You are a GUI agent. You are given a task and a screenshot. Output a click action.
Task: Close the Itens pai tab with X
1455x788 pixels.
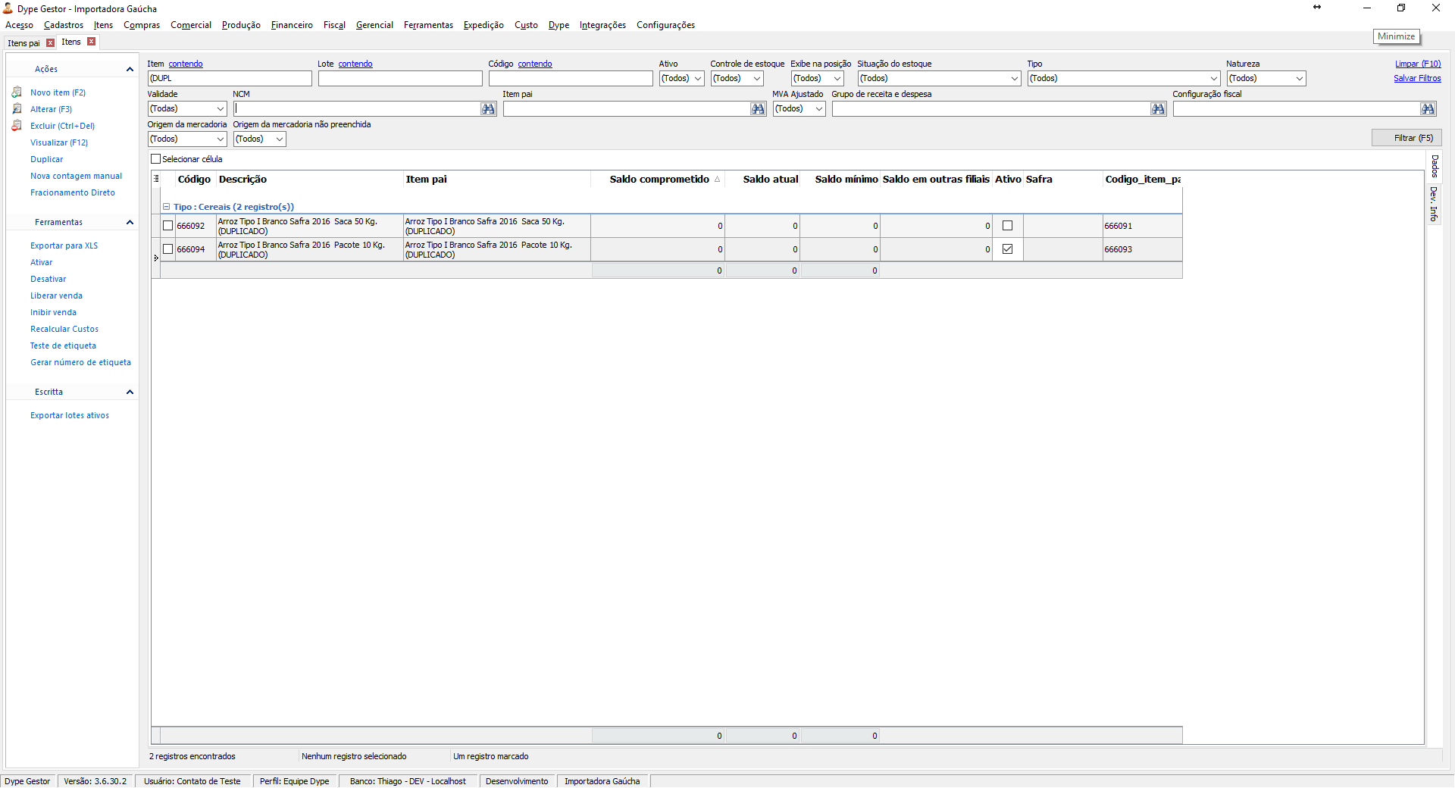(51, 43)
